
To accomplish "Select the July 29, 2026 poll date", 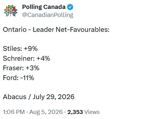I will pos(54,97).
